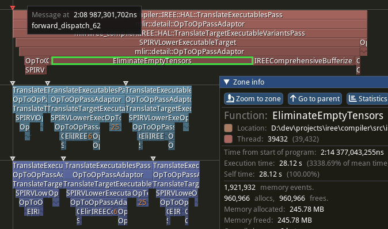The height and width of the screenshot is (229, 388).
Task: Select the red IREE::HAL::TranslateExecutablesPass zone
Action: [190, 15]
